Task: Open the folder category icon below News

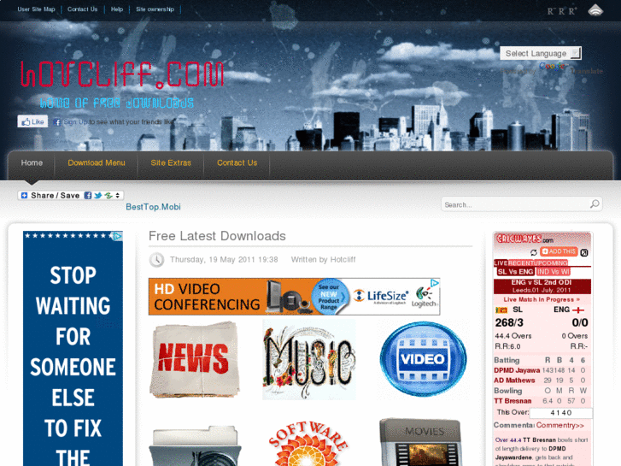Action: pyautogui.click(x=195, y=445)
